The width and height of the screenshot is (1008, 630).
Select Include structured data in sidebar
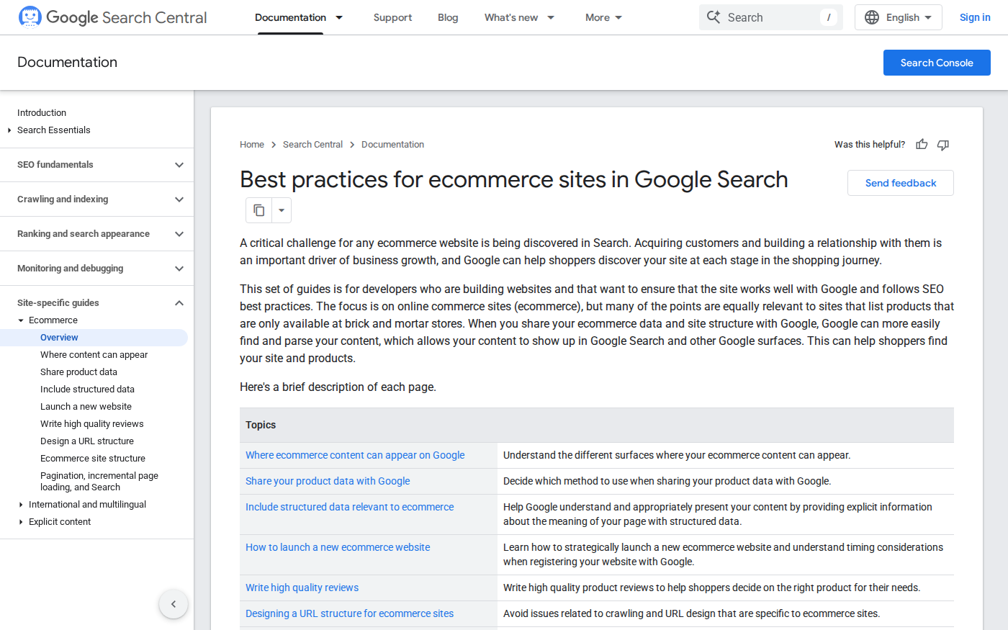pyautogui.click(x=87, y=390)
